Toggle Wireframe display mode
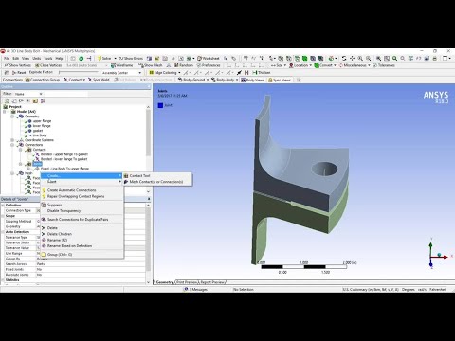The image size is (455, 341). tap(122, 65)
